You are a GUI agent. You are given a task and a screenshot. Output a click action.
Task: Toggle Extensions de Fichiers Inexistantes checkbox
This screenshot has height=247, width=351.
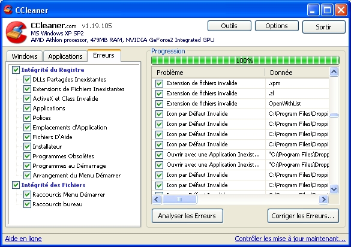[27, 89]
